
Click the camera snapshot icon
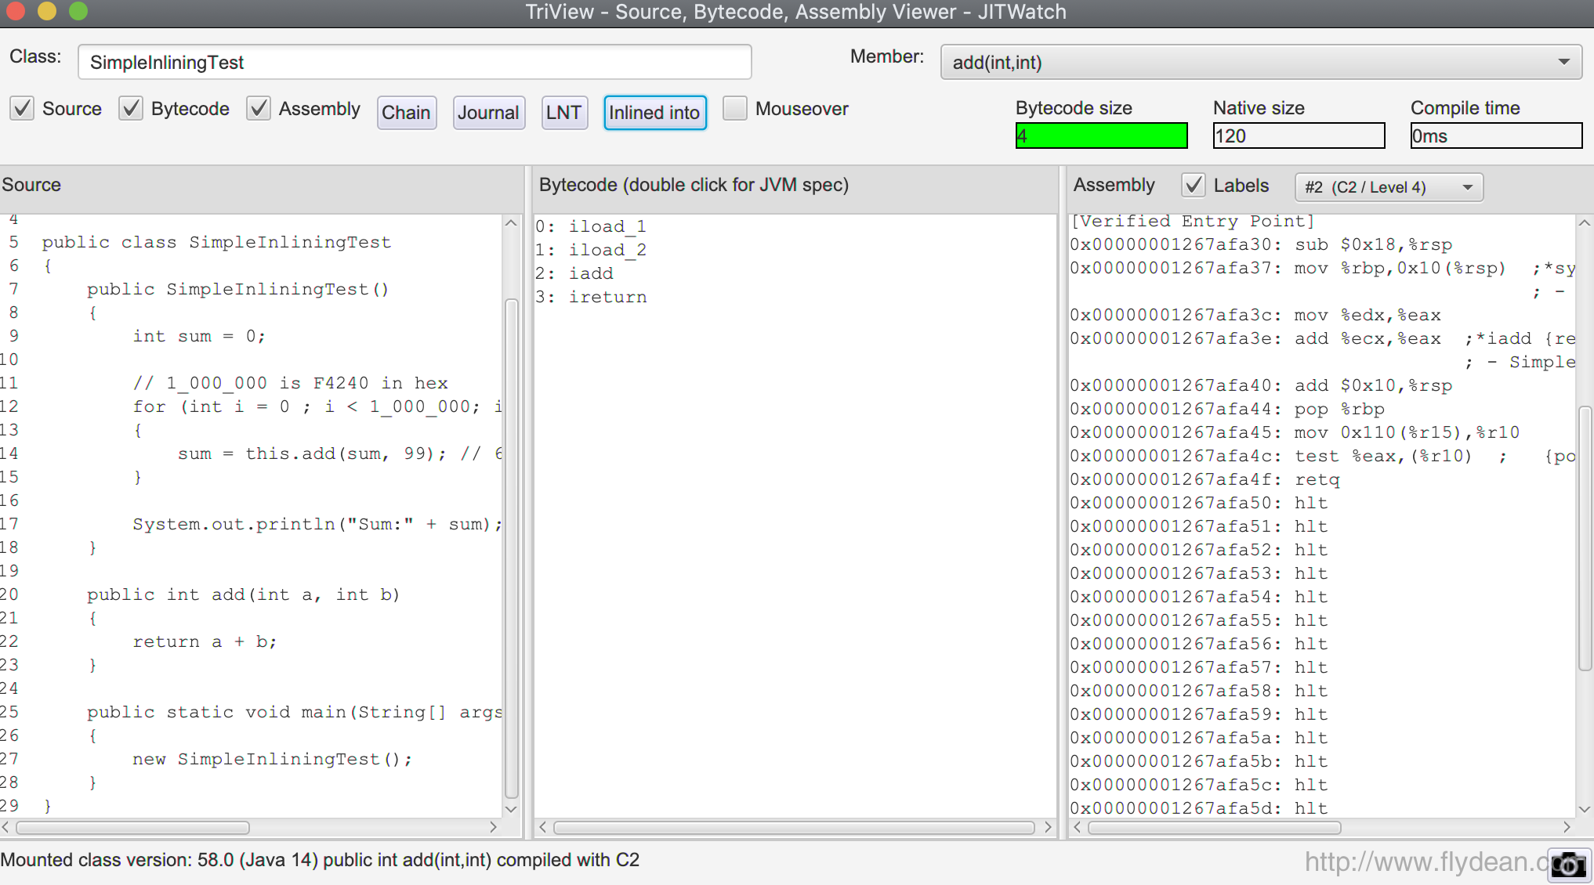pos(1569,865)
